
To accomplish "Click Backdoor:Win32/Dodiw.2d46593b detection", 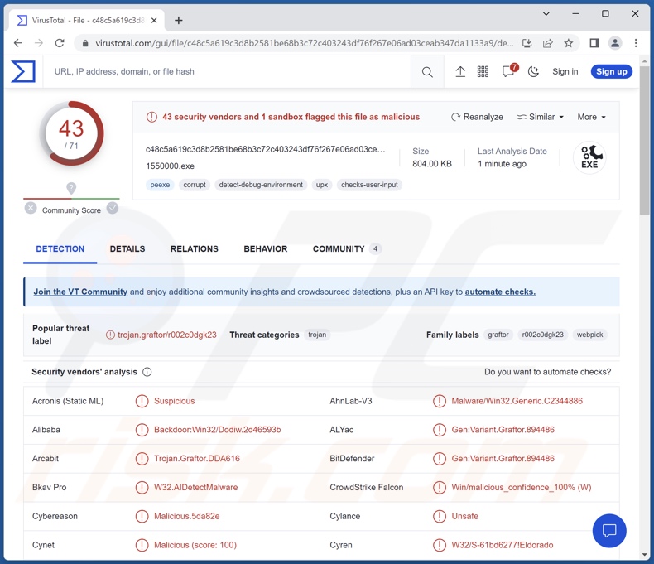I will 217,430.
